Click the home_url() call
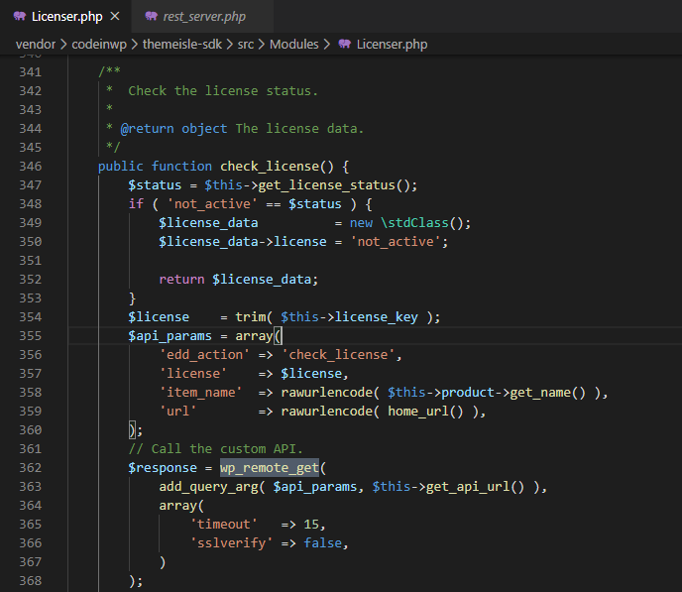Viewport: 682px width, 592px height. coord(425,412)
